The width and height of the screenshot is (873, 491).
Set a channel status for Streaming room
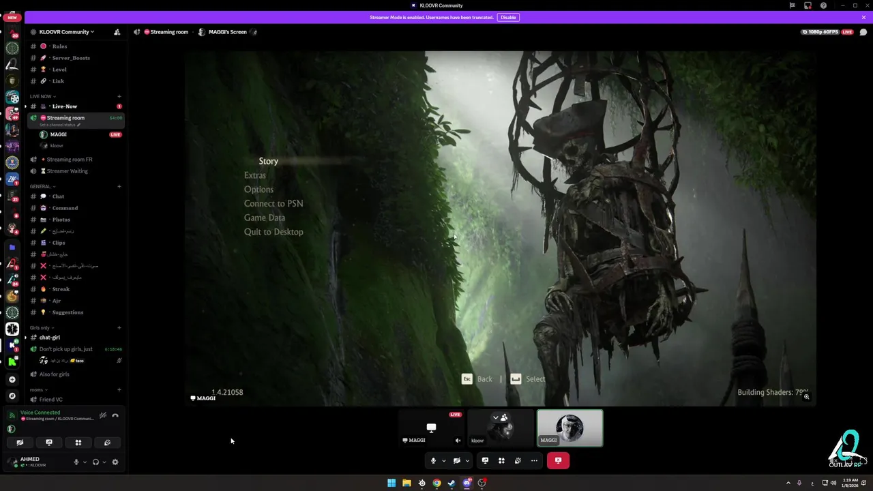60,125
